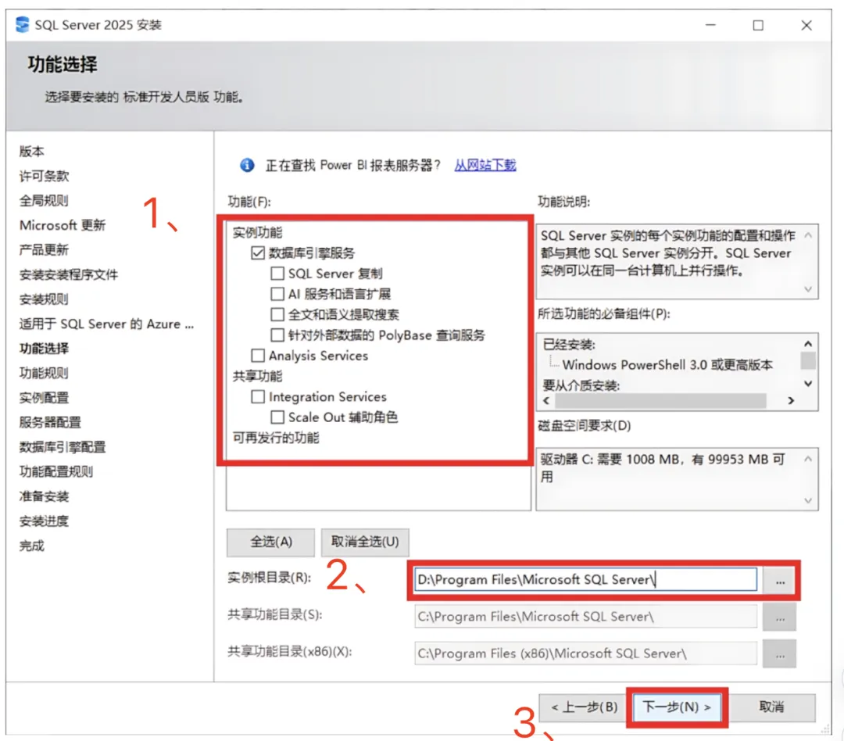
Task: Click the 共享功能目录(x86) path field
Action: (585, 653)
